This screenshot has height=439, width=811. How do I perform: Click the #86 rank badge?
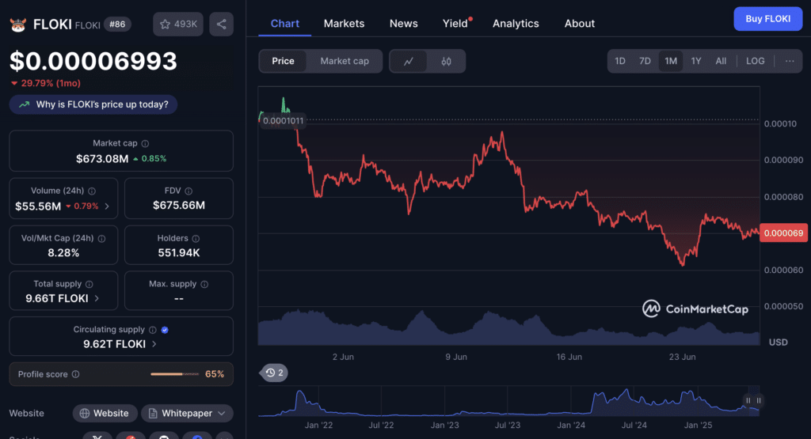117,25
